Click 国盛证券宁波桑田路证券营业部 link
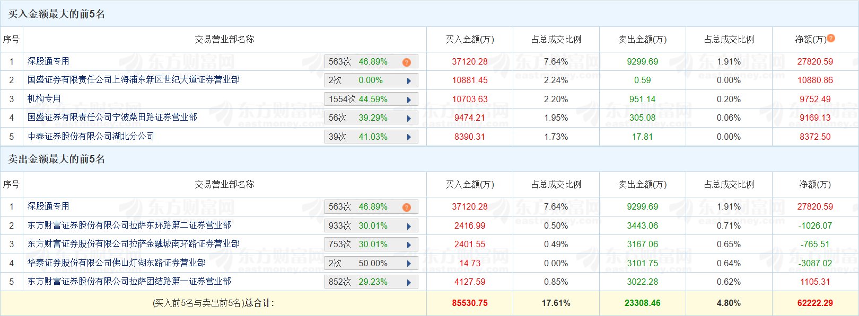 tap(112, 118)
